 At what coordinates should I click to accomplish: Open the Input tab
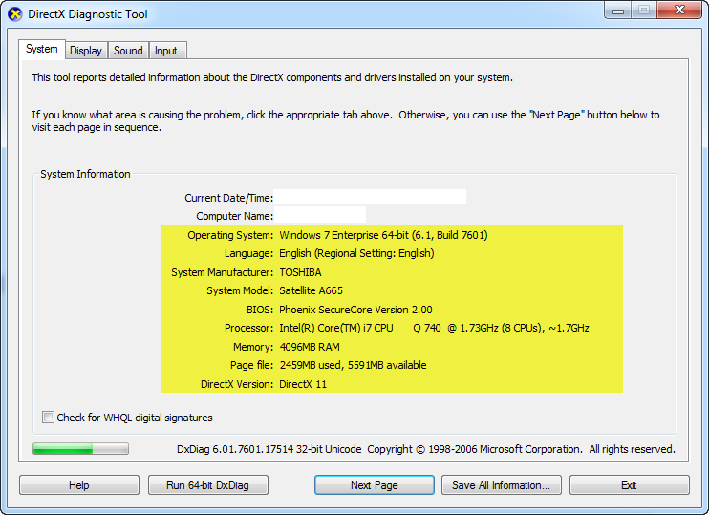166,51
